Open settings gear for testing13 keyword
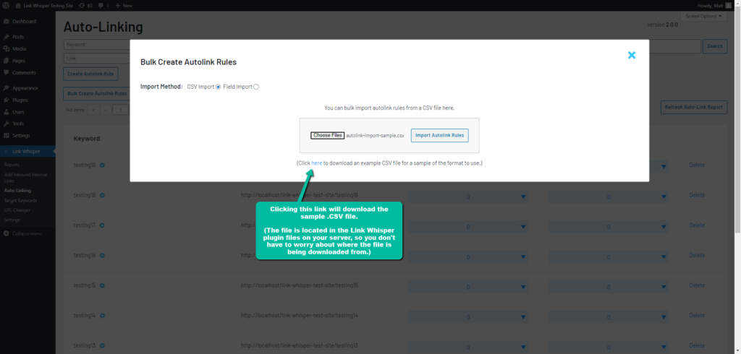 click(102, 345)
